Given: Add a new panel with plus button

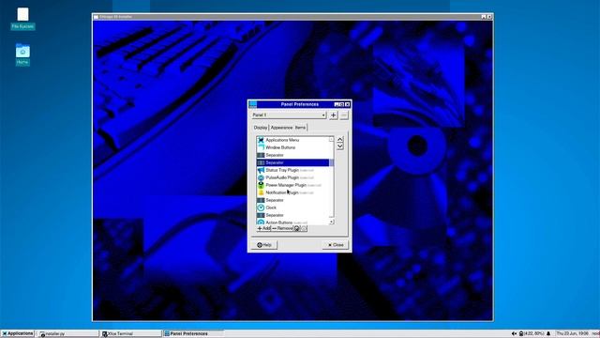Looking at the screenshot, I should (x=334, y=115).
